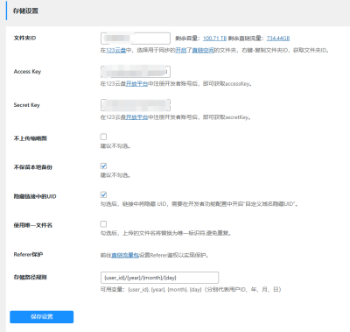350x332 pixels.
Task: Click the 不保留本地备份 label
Action: coord(33,167)
